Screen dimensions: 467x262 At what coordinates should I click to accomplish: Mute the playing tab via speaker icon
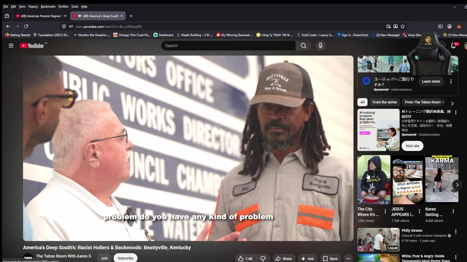tap(80, 16)
